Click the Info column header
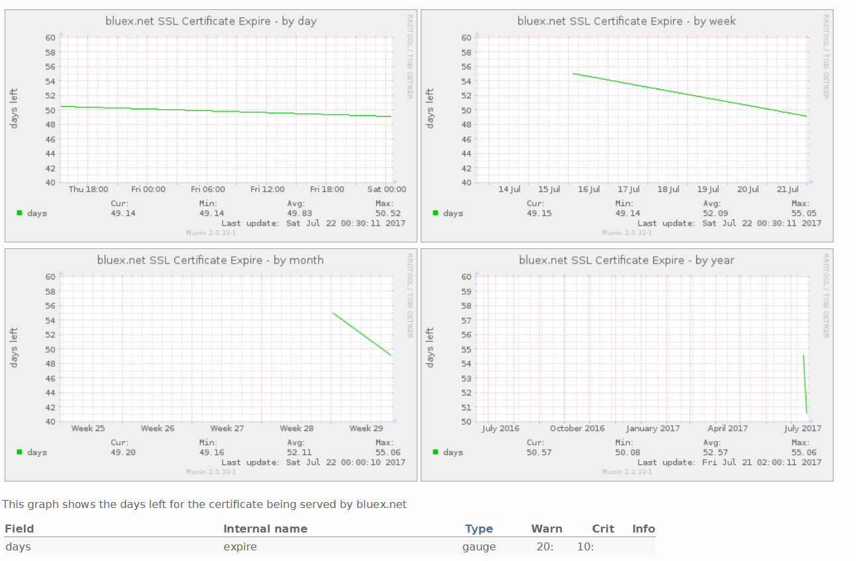The width and height of the screenshot is (856, 561). click(643, 529)
